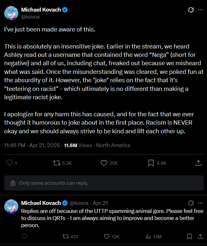The image size is (207, 246).
Task: Click the reply icon on the second post
Action: [x=24, y=237]
